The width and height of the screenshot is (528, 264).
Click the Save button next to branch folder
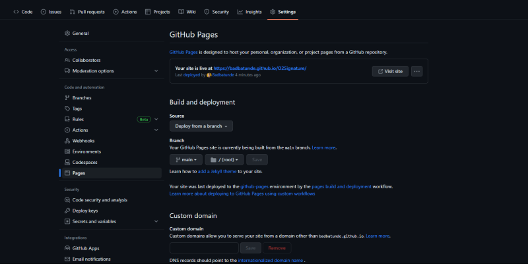[257, 159]
